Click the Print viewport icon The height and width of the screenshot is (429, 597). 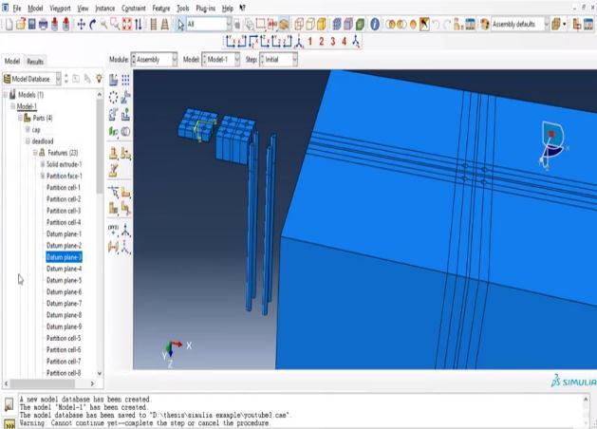(44, 25)
